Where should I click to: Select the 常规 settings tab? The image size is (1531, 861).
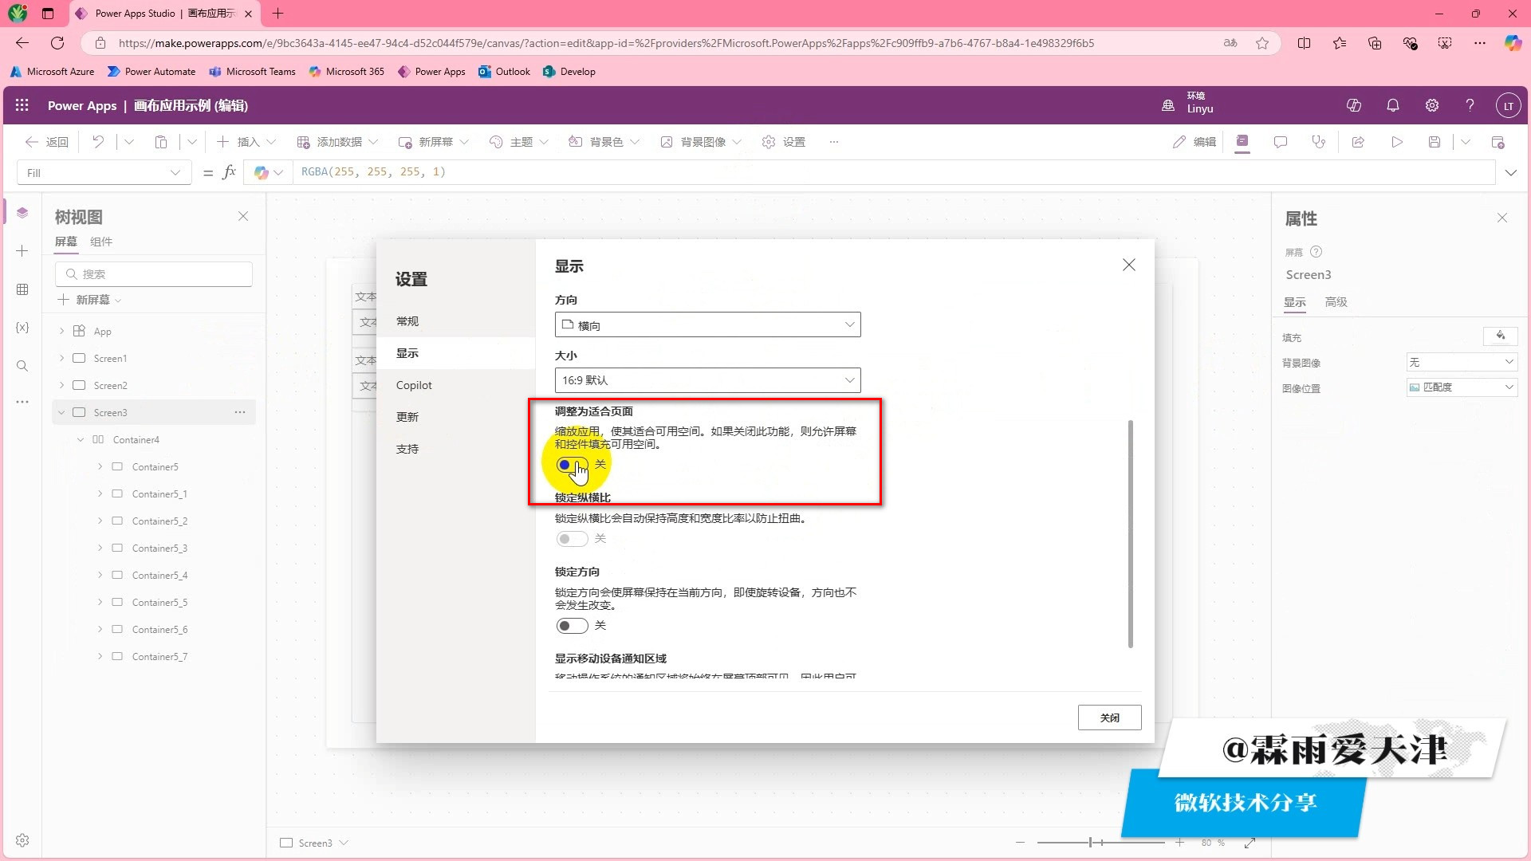407,321
